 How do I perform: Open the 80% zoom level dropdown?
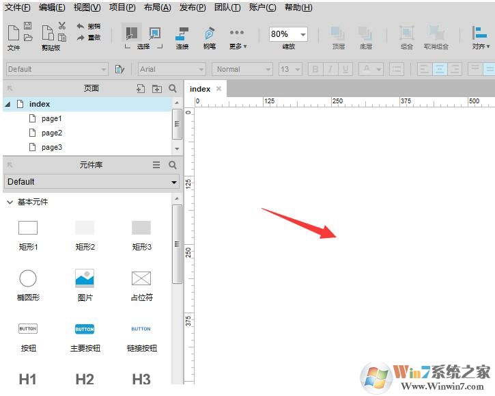[x=302, y=34]
